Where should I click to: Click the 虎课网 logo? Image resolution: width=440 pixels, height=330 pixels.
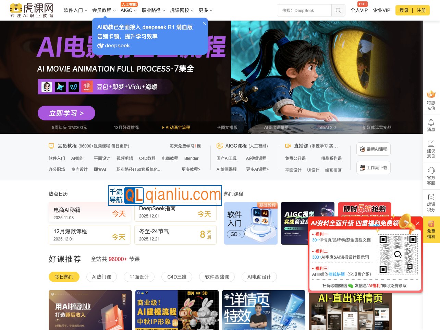point(32,10)
